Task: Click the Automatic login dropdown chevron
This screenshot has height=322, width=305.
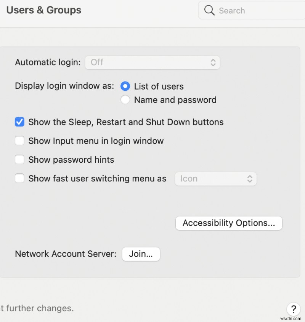Action: (x=213, y=62)
